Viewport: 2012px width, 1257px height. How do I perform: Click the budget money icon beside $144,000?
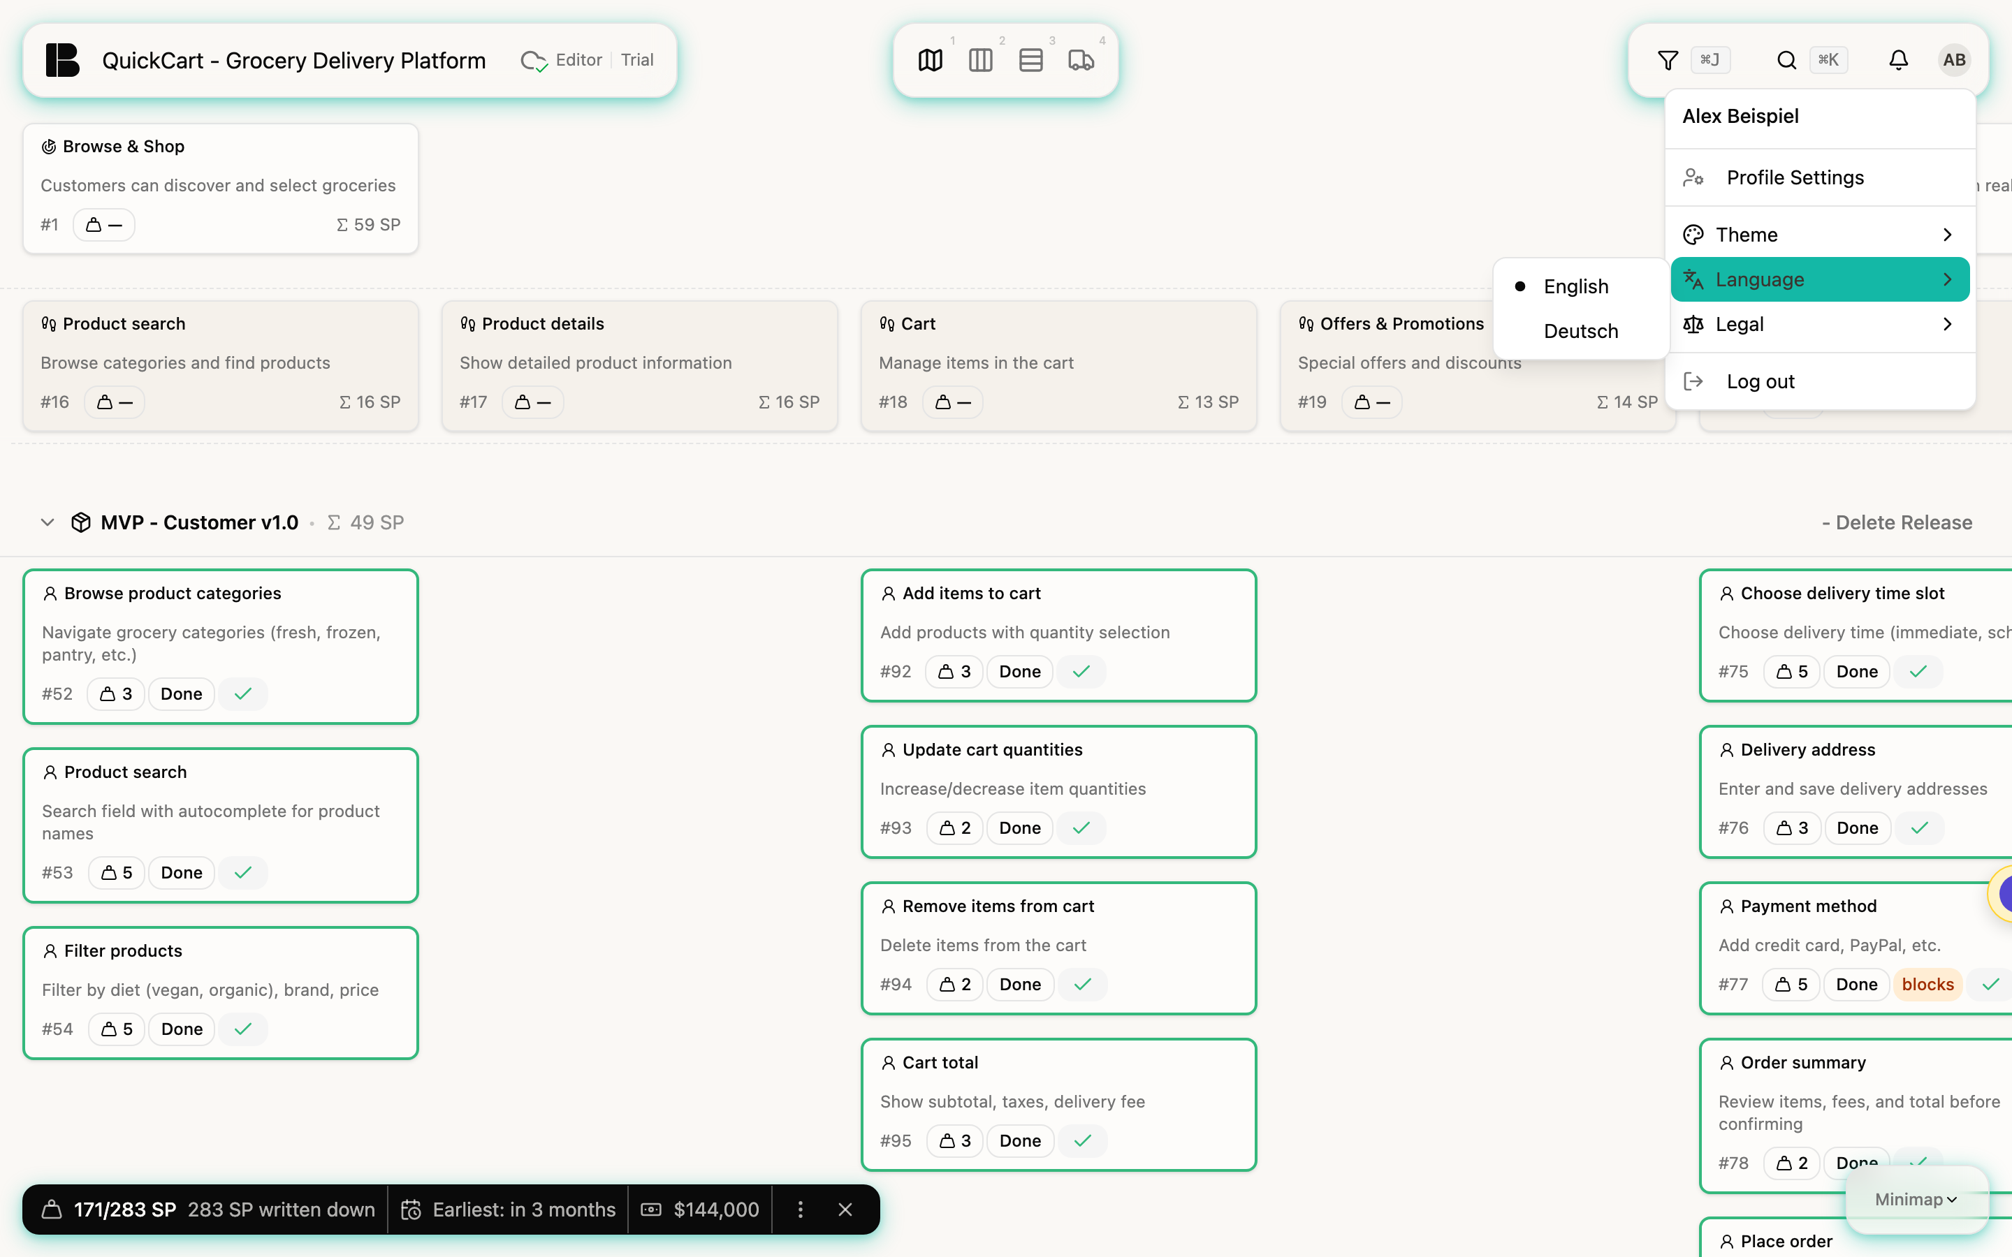651,1210
